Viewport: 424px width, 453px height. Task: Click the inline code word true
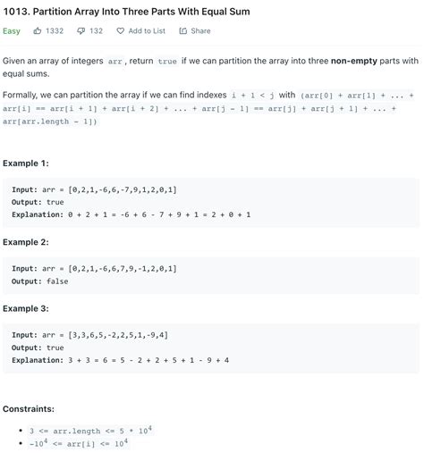(x=167, y=62)
